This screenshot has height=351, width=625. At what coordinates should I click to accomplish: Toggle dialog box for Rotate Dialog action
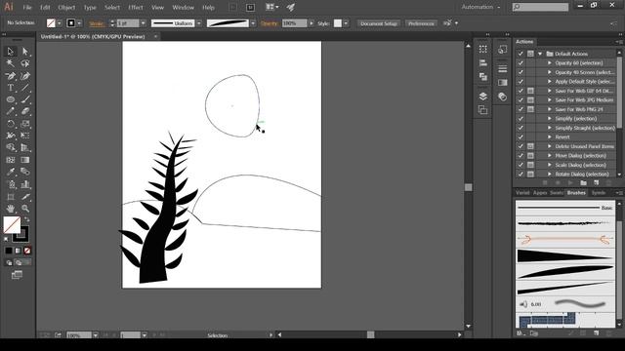click(530, 175)
